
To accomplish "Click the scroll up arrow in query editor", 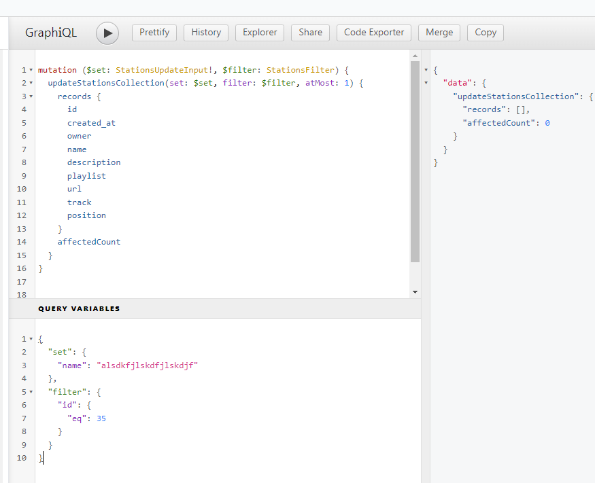I will coord(415,55).
